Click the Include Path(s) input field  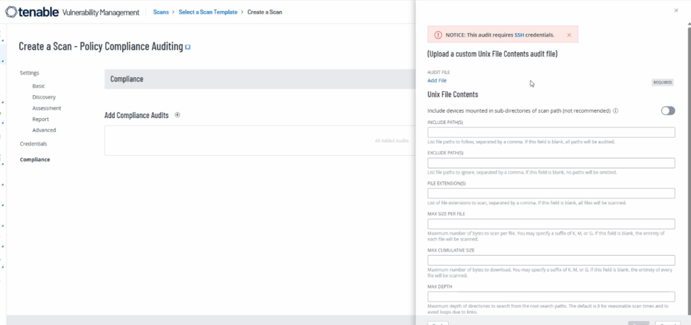[x=551, y=132]
